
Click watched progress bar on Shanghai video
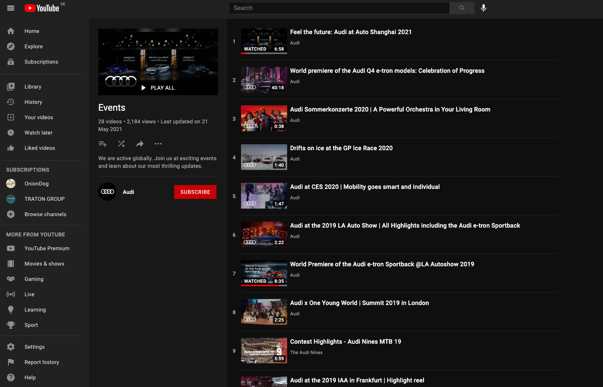coord(264,53)
